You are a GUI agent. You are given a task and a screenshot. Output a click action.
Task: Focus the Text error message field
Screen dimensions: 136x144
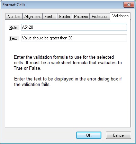pos(74,38)
